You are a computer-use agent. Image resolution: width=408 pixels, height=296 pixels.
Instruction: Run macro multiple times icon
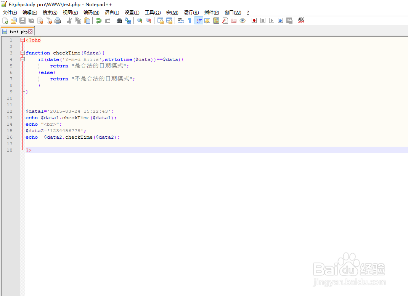click(x=281, y=21)
